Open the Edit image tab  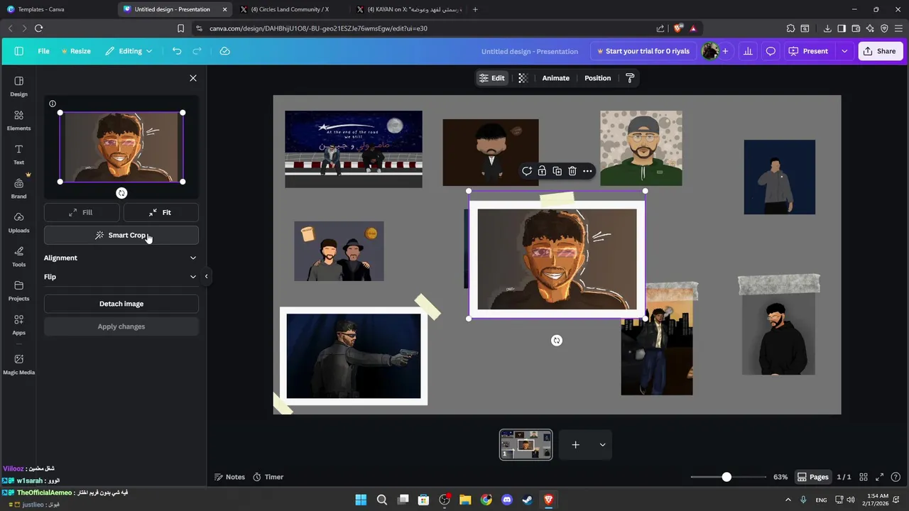(491, 78)
